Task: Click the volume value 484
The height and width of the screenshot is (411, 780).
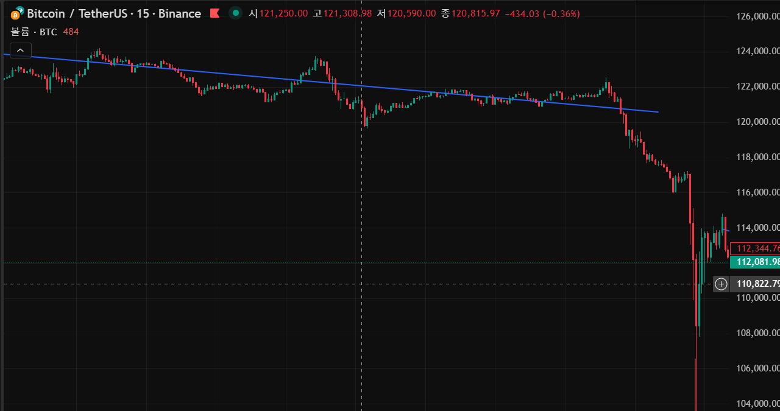Action: point(71,32)
